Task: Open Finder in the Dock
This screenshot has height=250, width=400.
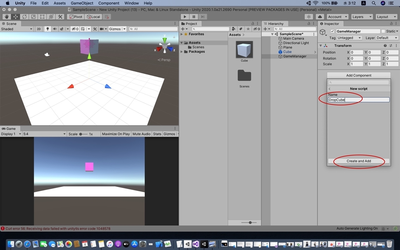Action: (x=11, y=244)
